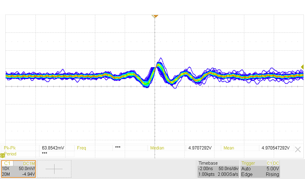Click the 50.0mV/ vertical scale value
This screenshot has width=305, height=179.
click(x=27, y=168)
